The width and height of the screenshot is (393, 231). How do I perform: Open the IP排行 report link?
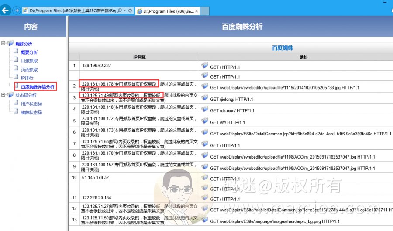tap(28, 78)
